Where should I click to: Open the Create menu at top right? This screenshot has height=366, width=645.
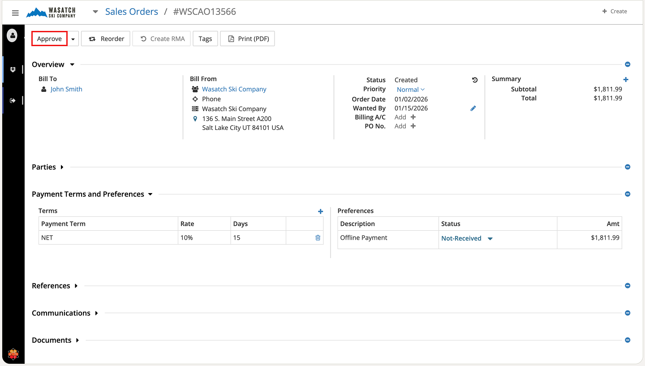(614, 11)
